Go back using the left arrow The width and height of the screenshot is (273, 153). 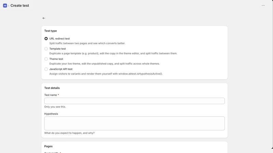coord(44,18)
